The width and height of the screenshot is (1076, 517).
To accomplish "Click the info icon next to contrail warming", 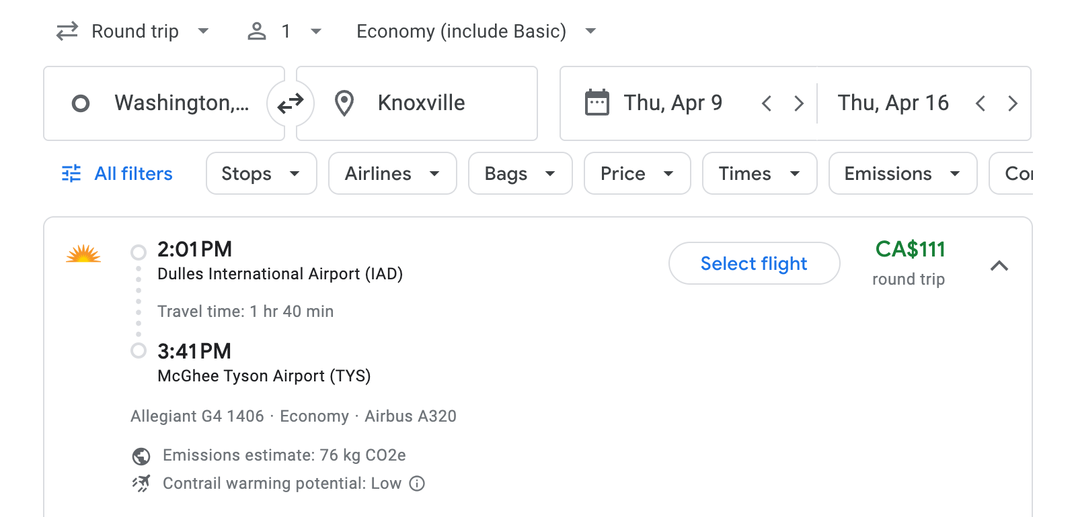I will pos(417,483).
